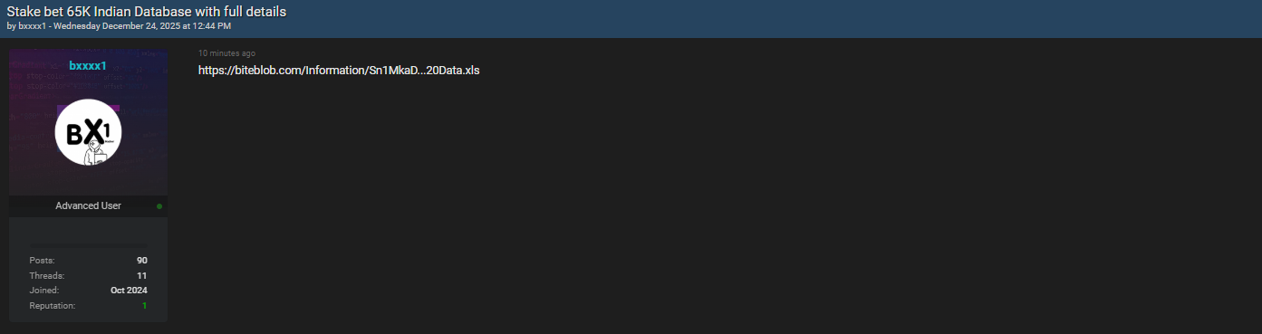Screen dimensions: 1262x334
Task: Click the green Reputation value 1
Action: (144, 306)
